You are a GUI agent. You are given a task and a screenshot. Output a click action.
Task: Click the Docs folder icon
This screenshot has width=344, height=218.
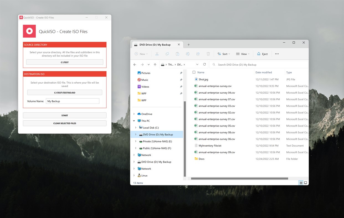coord(196,159)
